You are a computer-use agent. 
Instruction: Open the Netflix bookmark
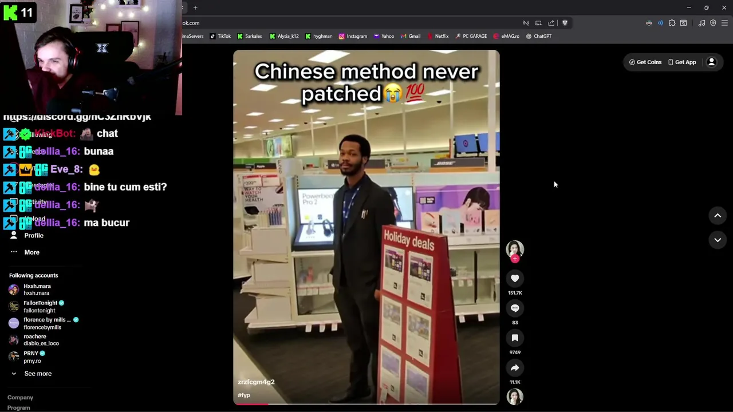(438, 36)
